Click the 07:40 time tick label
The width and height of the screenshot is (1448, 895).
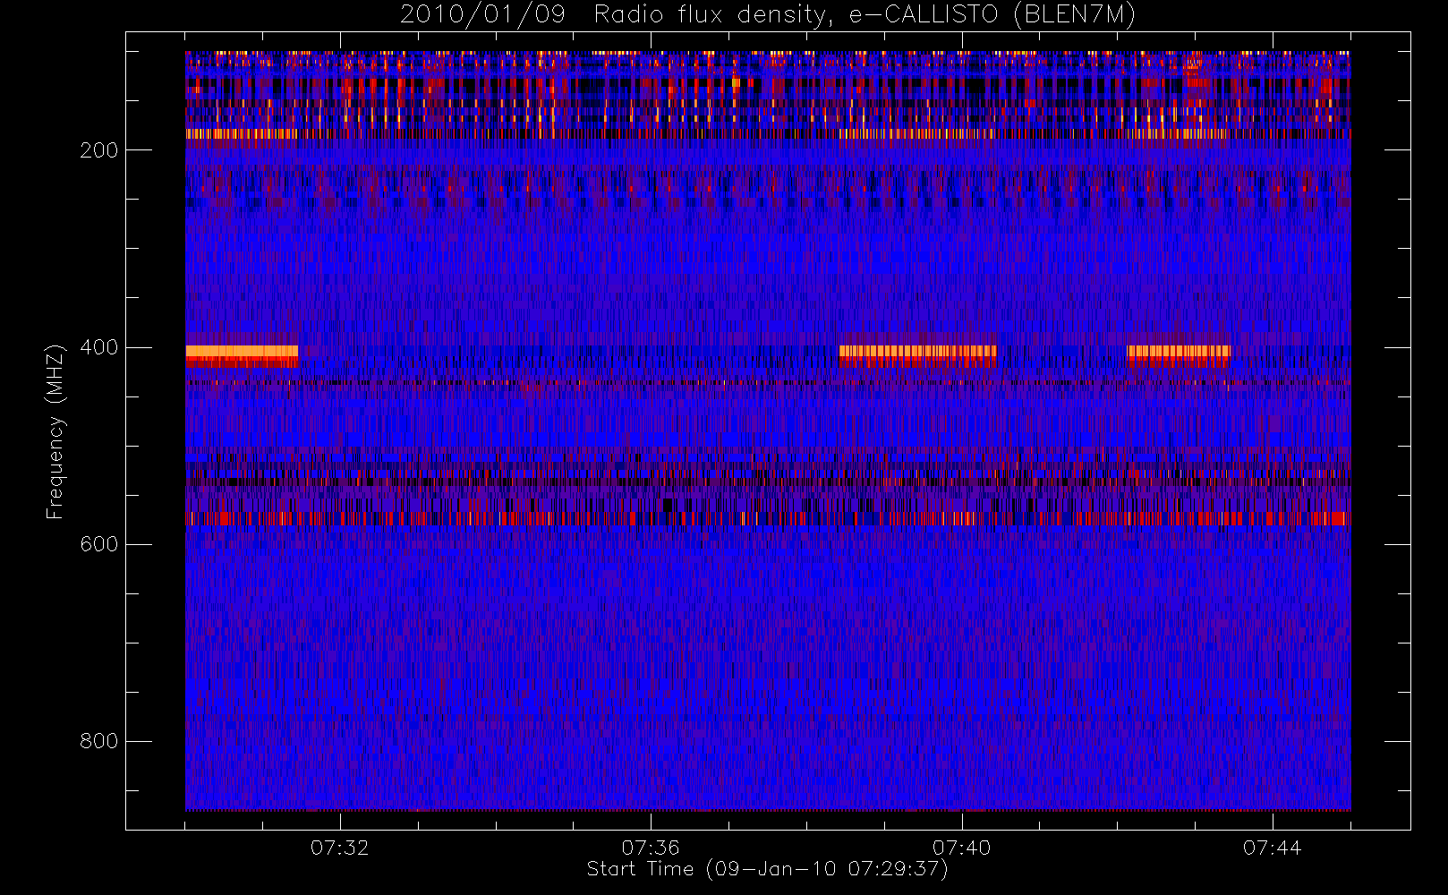(962, 848)
